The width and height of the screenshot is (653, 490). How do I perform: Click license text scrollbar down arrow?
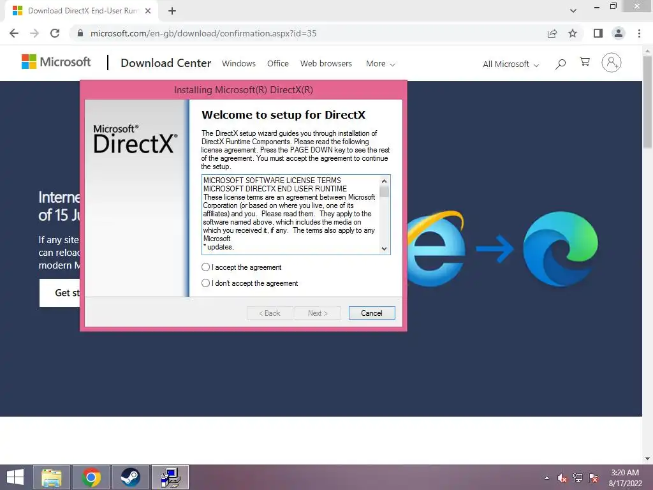point(384,249)
